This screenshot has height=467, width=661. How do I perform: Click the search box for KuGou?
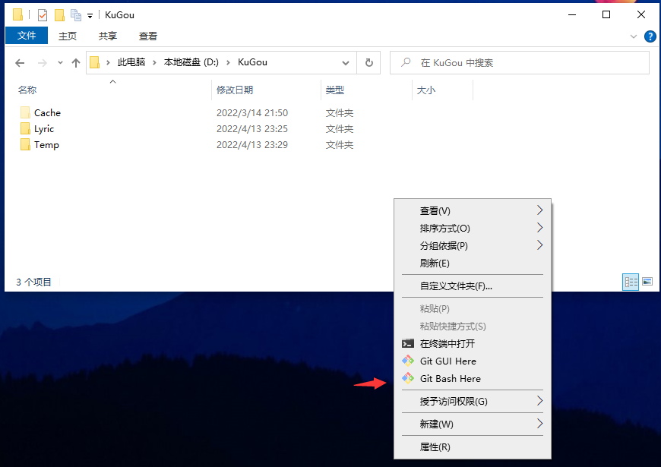520,63
